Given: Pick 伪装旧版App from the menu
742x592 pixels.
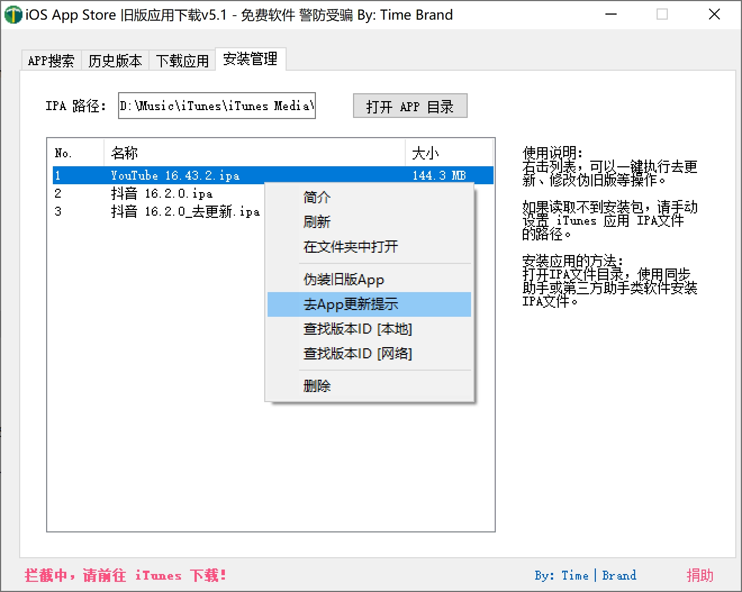Looking at the screenshot, I should [x=369, y=280].
